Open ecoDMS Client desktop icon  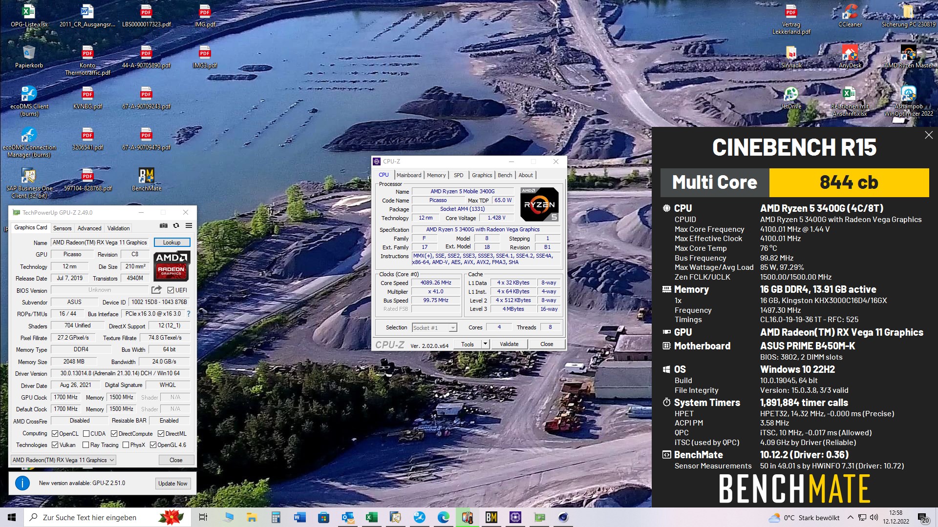tap(29, 101)
